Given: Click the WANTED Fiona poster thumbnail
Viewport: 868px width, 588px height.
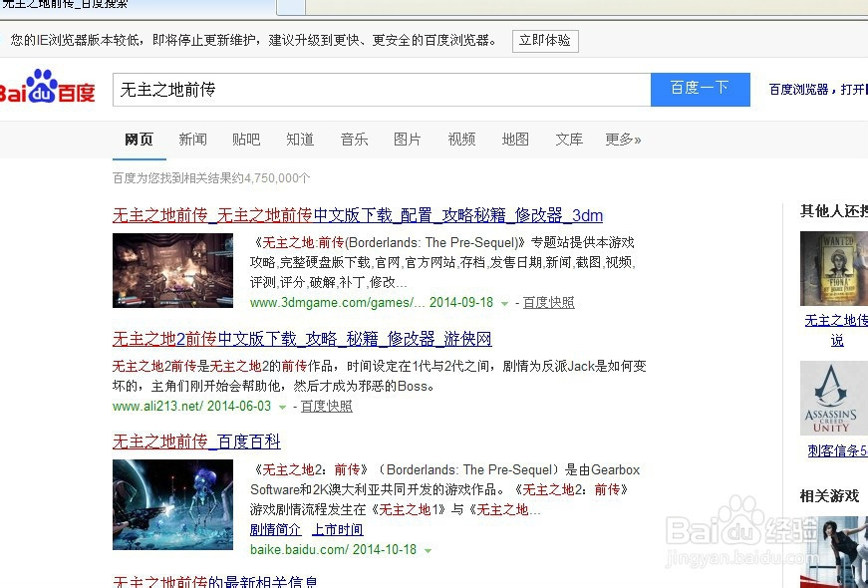Looking at the screenshot, I should [x=834, y=268].
